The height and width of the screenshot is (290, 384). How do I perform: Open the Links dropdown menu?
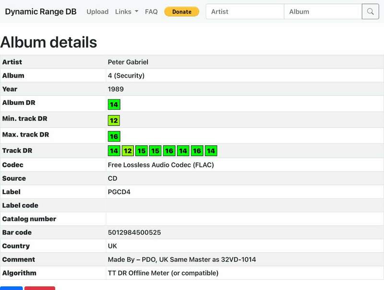[x=126, y=12]
